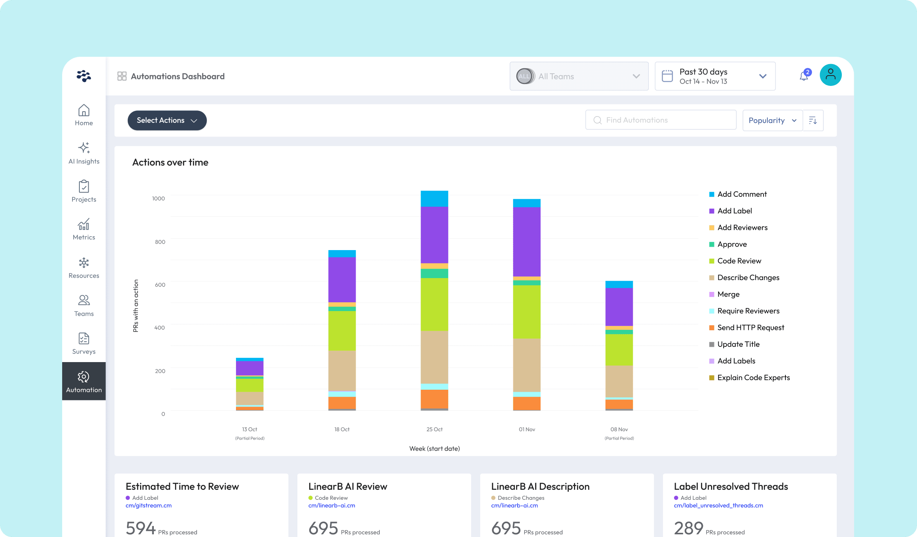
Task: Open the Home section in the sidebar
Action: 84,114
